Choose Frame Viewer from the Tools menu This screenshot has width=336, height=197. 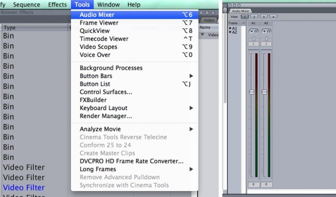tap(135, 23)
